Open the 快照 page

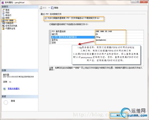(7, 18)
